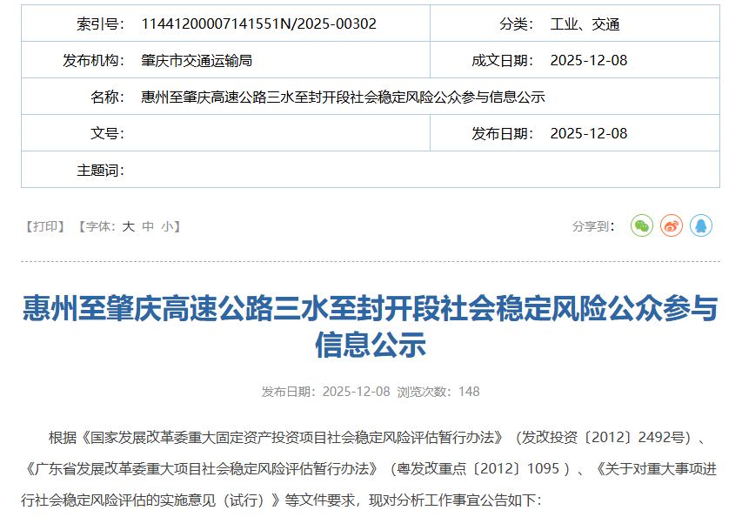The image size is (742, 517).
Task: Select the 名称 label
Action: 107,97
